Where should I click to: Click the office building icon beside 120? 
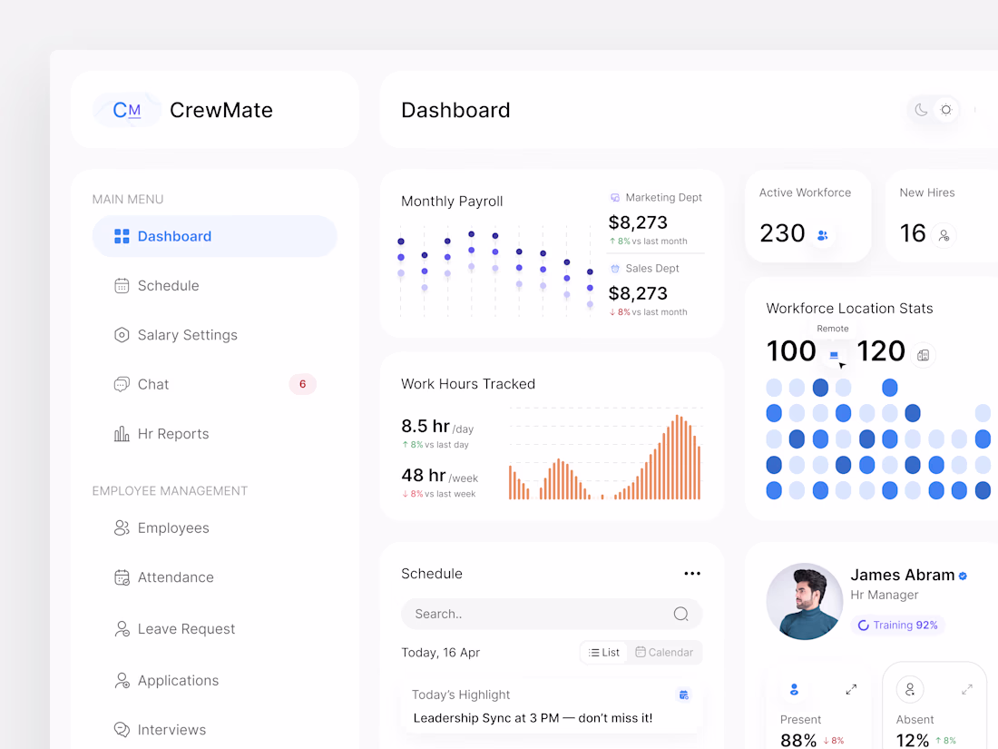(923, 355)
